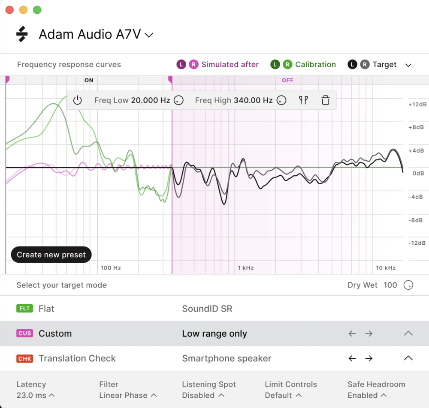Toggle Target right channel curve
This screenshot has height=408, width=429.
pos(365,64)
